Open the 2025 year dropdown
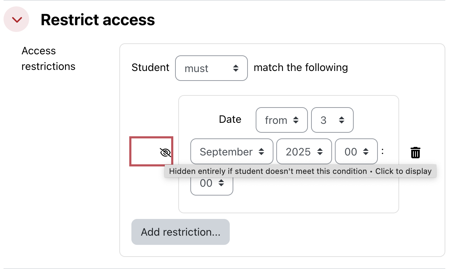Image resolution: width=451 pixels, height=269 pixels. coord(304,152)
